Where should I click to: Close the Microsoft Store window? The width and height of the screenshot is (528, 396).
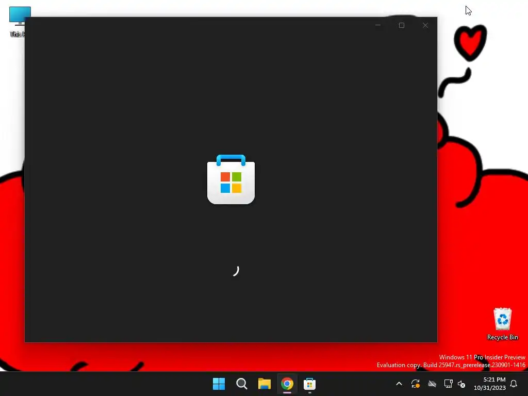click(425, 25)
